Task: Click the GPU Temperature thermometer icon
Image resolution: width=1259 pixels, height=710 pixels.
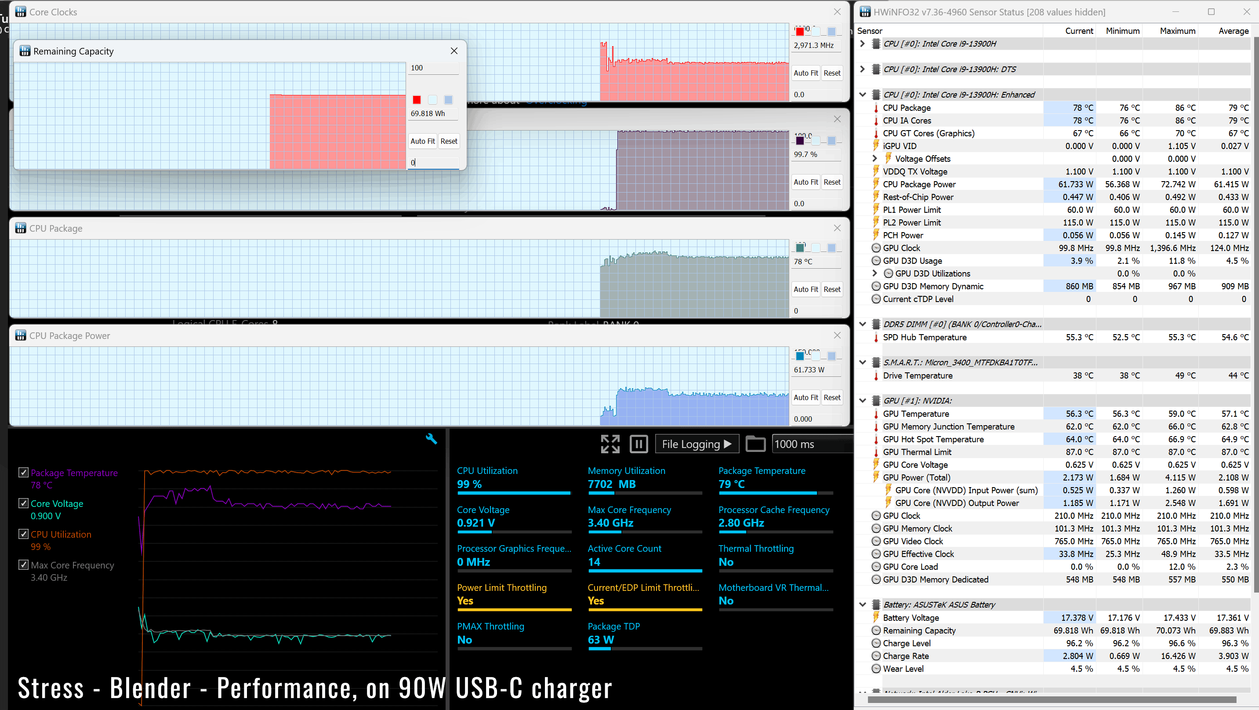Action: click(876, 414)
